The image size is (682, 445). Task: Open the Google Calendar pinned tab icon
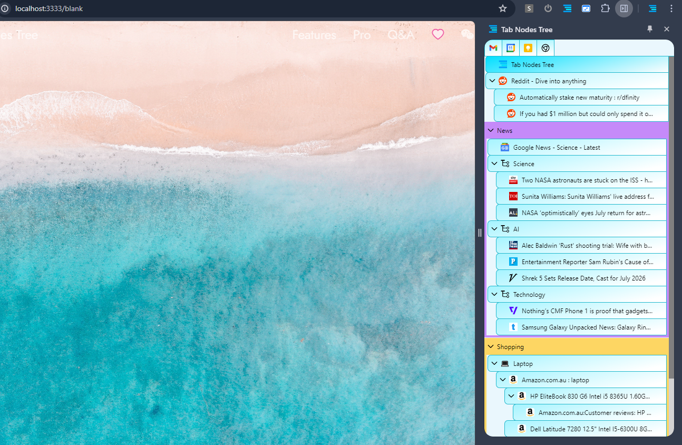point(510,48)
